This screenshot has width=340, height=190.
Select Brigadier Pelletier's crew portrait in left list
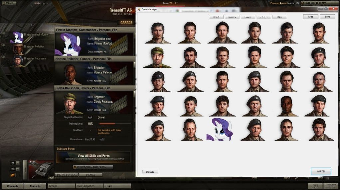tap(18, 49)
